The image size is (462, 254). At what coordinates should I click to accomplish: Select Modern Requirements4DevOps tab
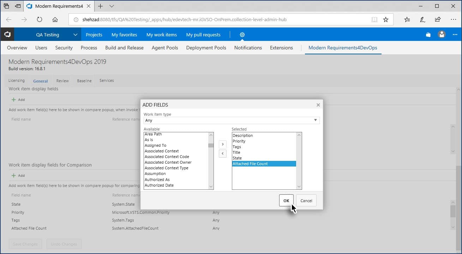[x=343, y=48]
